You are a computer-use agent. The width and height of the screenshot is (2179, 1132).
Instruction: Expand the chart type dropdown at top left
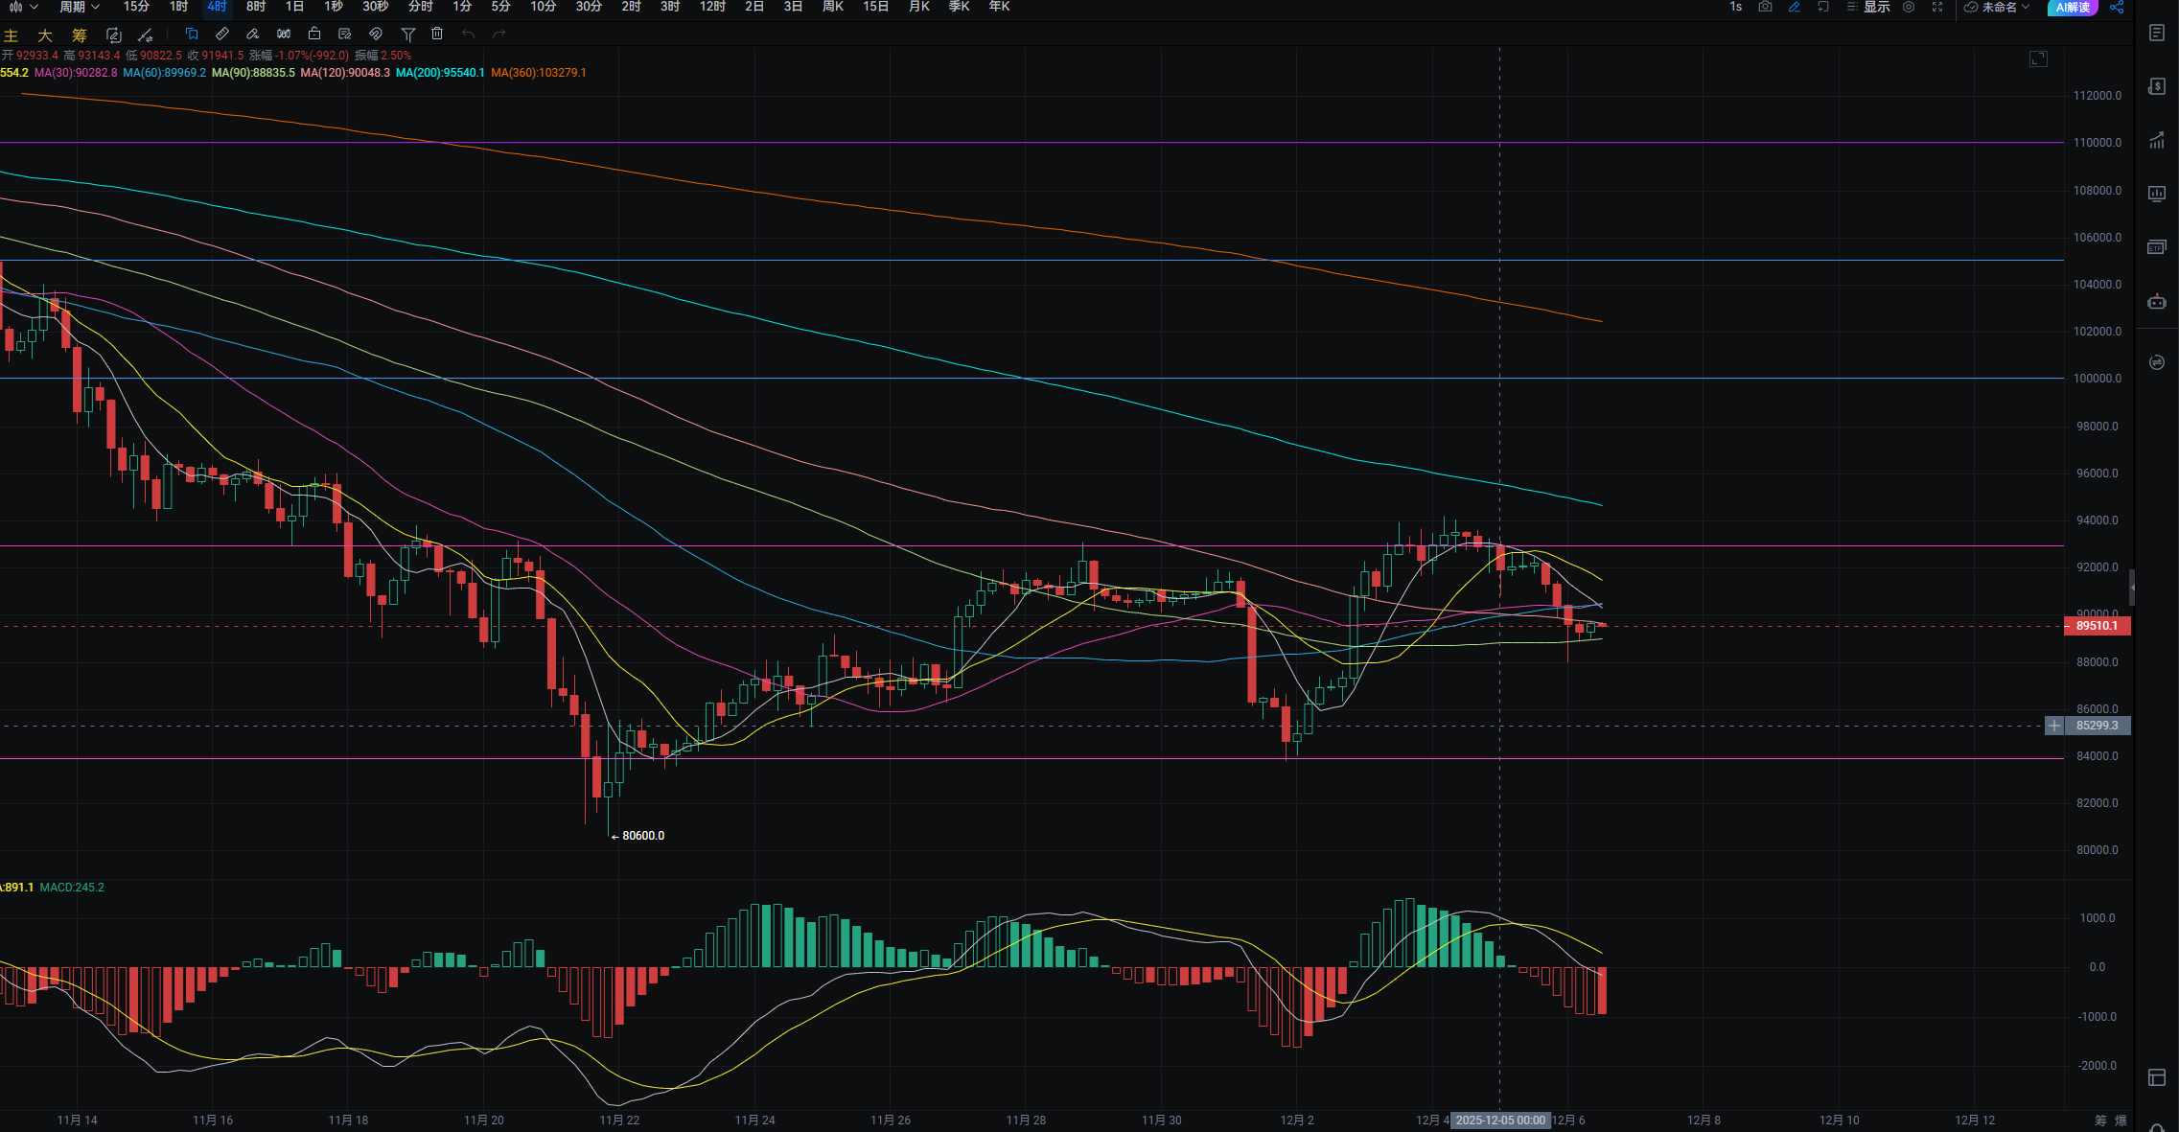(x=23, y=7)
